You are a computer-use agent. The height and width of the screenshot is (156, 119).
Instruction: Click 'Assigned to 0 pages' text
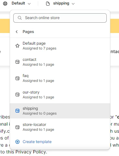39,113
